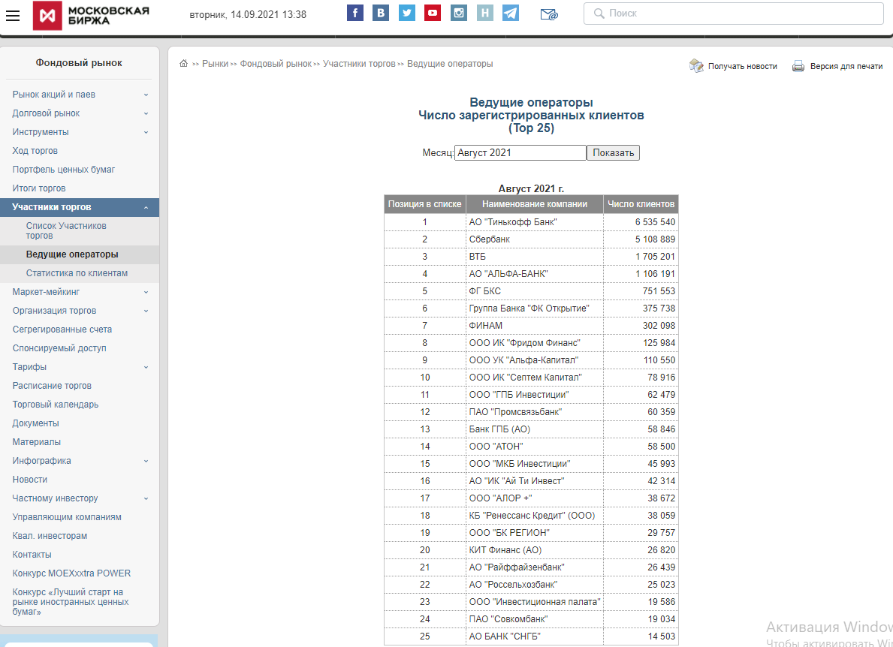Expand Маркет-мейкинг chevron
The image size is (893, 647).
[x=146, y=293]
